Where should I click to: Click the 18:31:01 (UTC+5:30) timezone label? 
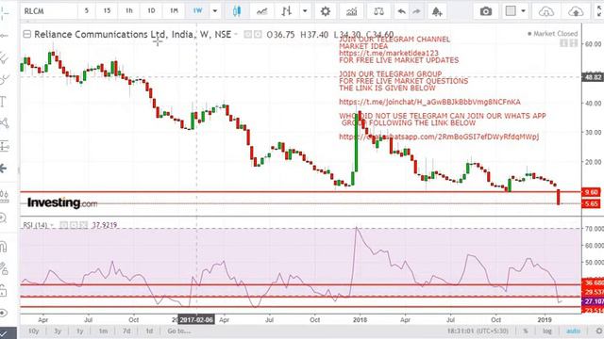478,331
